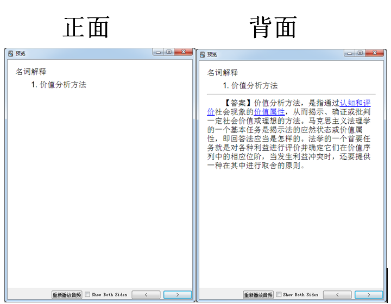Click '1. 价值分析方法' in right window
The image size is (391, 304).
tap(250, 86)
